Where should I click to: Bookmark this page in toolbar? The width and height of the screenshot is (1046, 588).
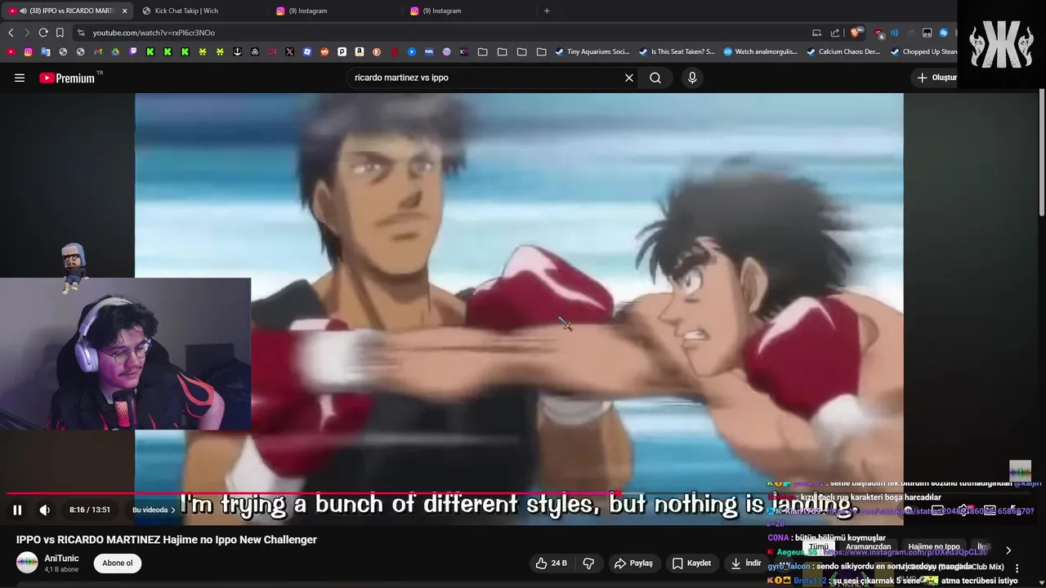tap(60, 33)
